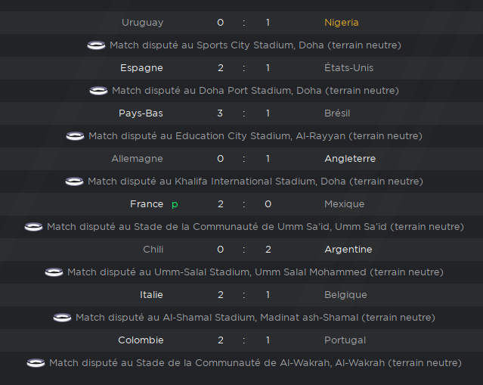Click the stadium icon beside Umm-Salal Stadium
483x385 pixels.
[54, 272]
